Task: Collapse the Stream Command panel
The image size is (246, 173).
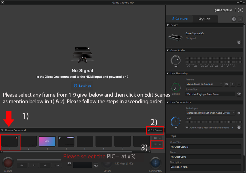Action: tap(2, 130)
